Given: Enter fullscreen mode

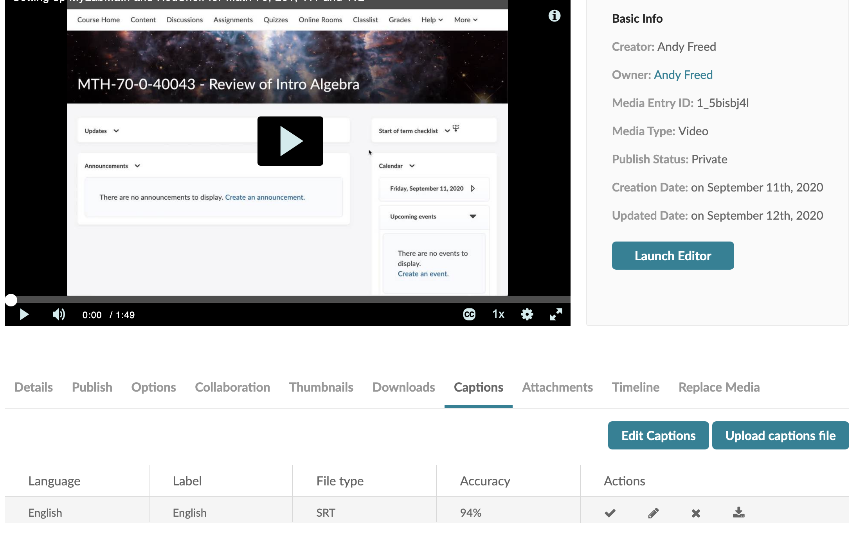Looking at the screenshot, I should point(556,315).
